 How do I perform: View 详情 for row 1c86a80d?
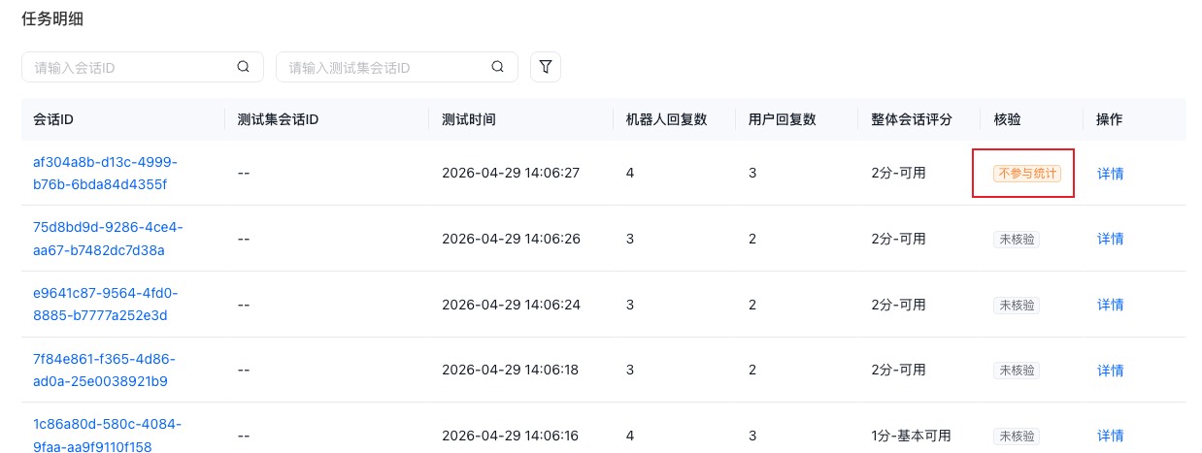tap(1110, 436)
